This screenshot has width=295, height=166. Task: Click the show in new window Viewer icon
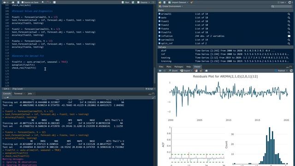[x=206, y=71]
